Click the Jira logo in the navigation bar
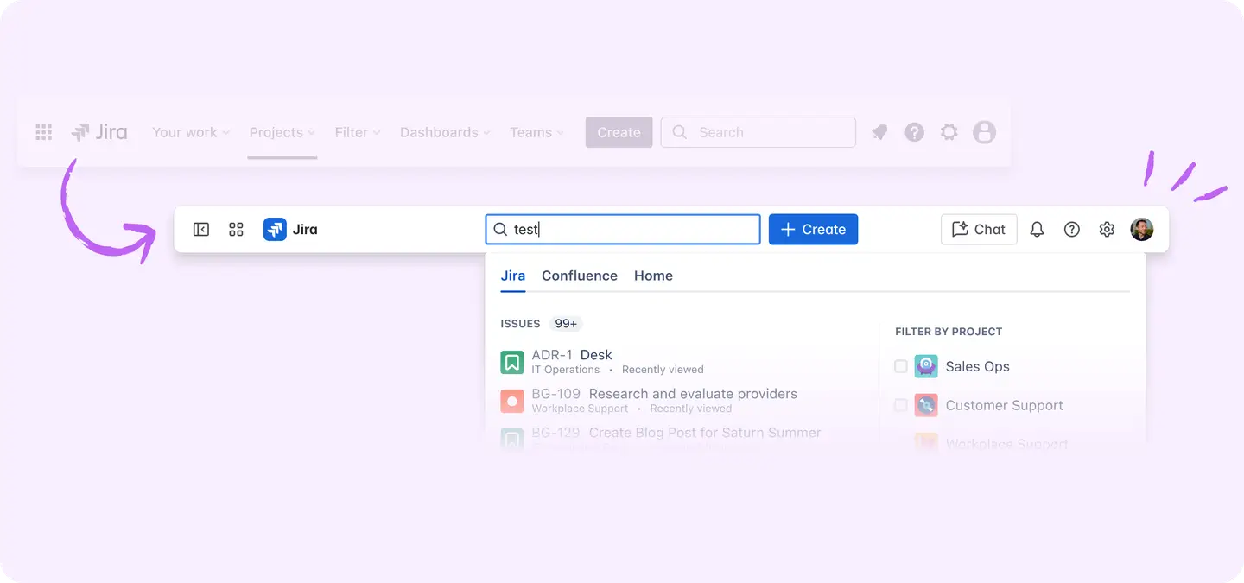Screen dimensions: 1244x583 click(x=290, y=229)
